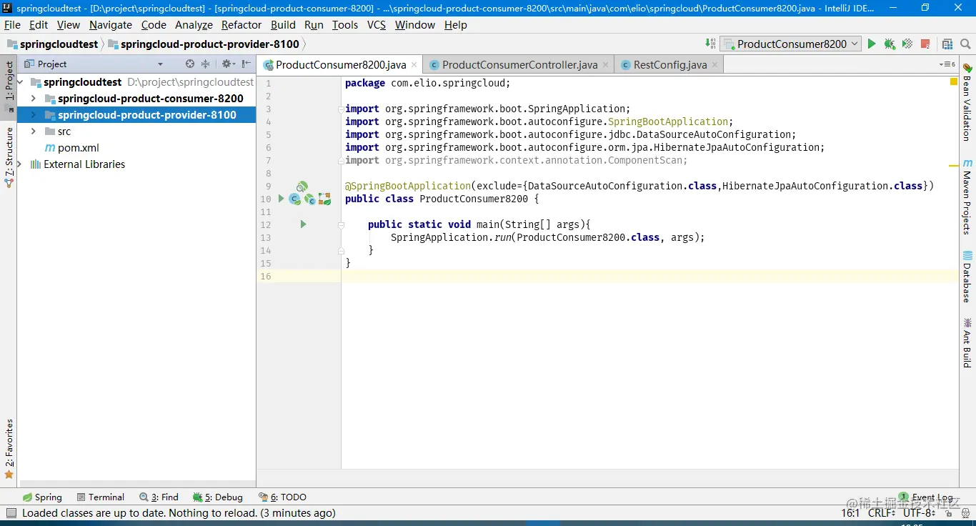
Task: Click the Spring bean class gutter icon on line 10
Action: point(294,199)
